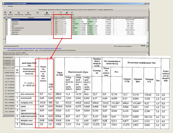Click the Печать printer icon
The width and height of the screenshot is (173, 133).
click(x=67, y=13)
